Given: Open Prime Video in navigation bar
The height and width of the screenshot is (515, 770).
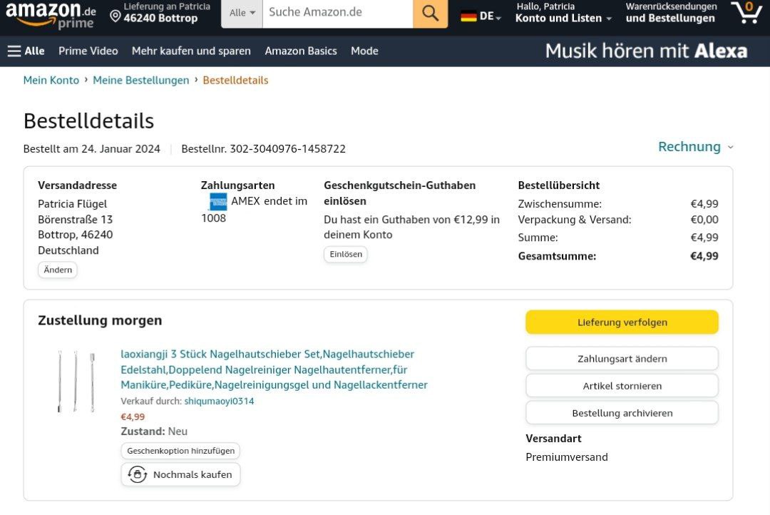Looking at the screenshot, I should [88, 51].
